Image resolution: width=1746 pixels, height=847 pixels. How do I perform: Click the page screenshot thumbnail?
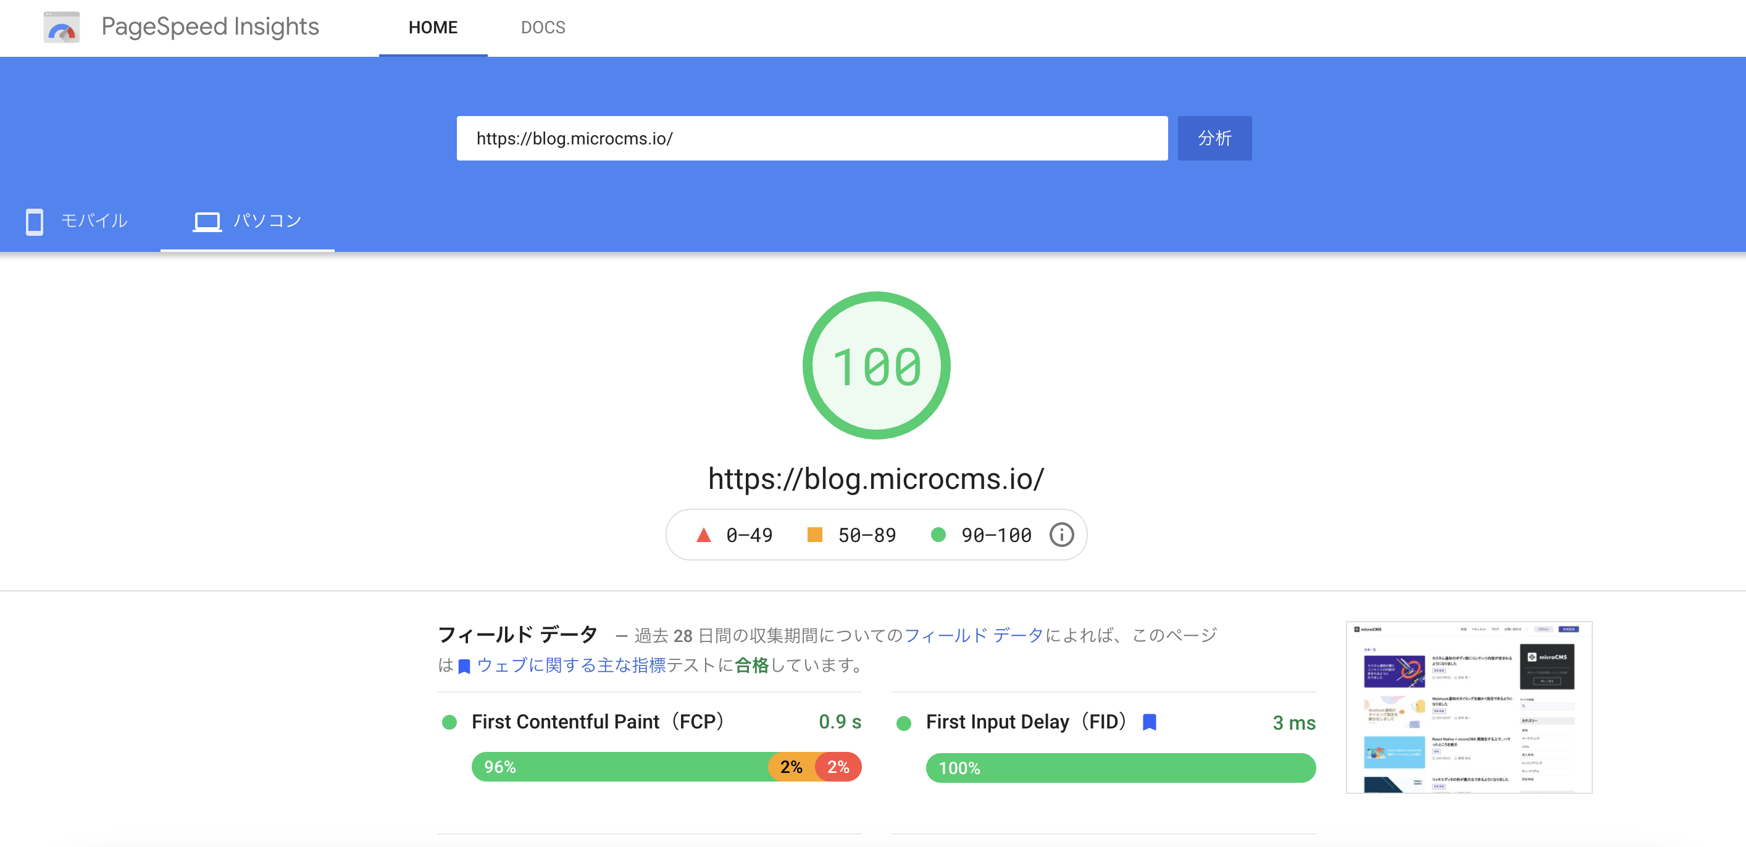[1468, 707]
